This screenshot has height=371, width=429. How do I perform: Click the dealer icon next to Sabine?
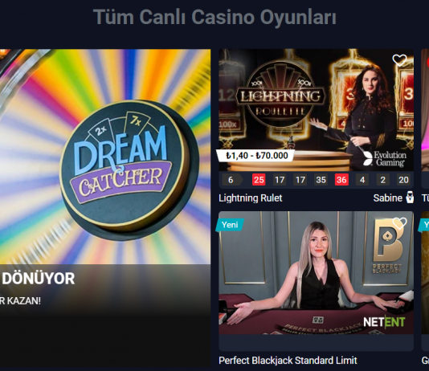410,197
